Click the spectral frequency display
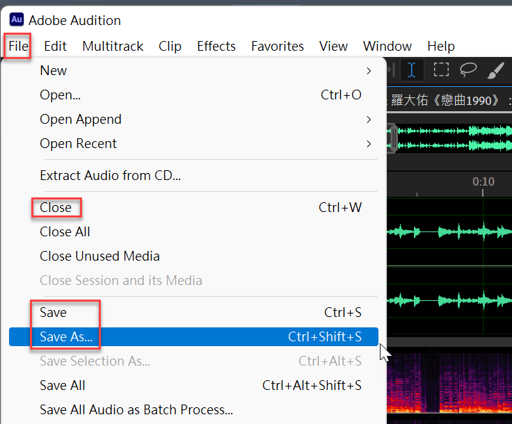Screen dimensions: 512x424 [449, 384]
